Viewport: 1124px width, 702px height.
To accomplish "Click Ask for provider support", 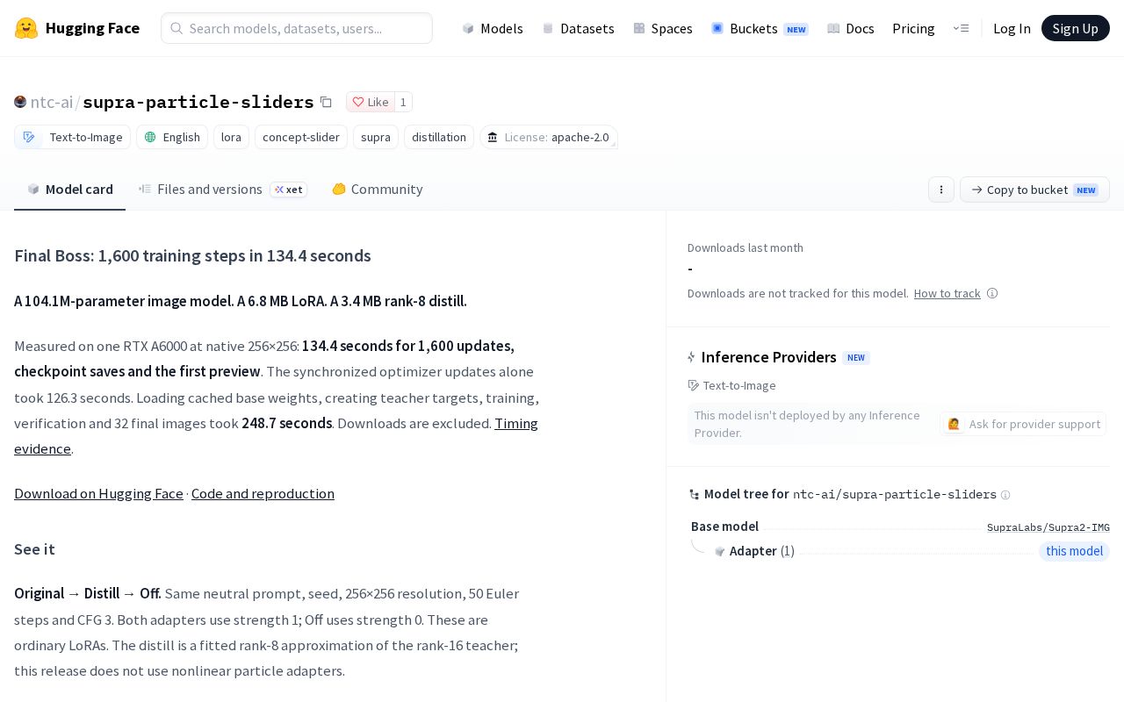I will (x=1023, y=424).
